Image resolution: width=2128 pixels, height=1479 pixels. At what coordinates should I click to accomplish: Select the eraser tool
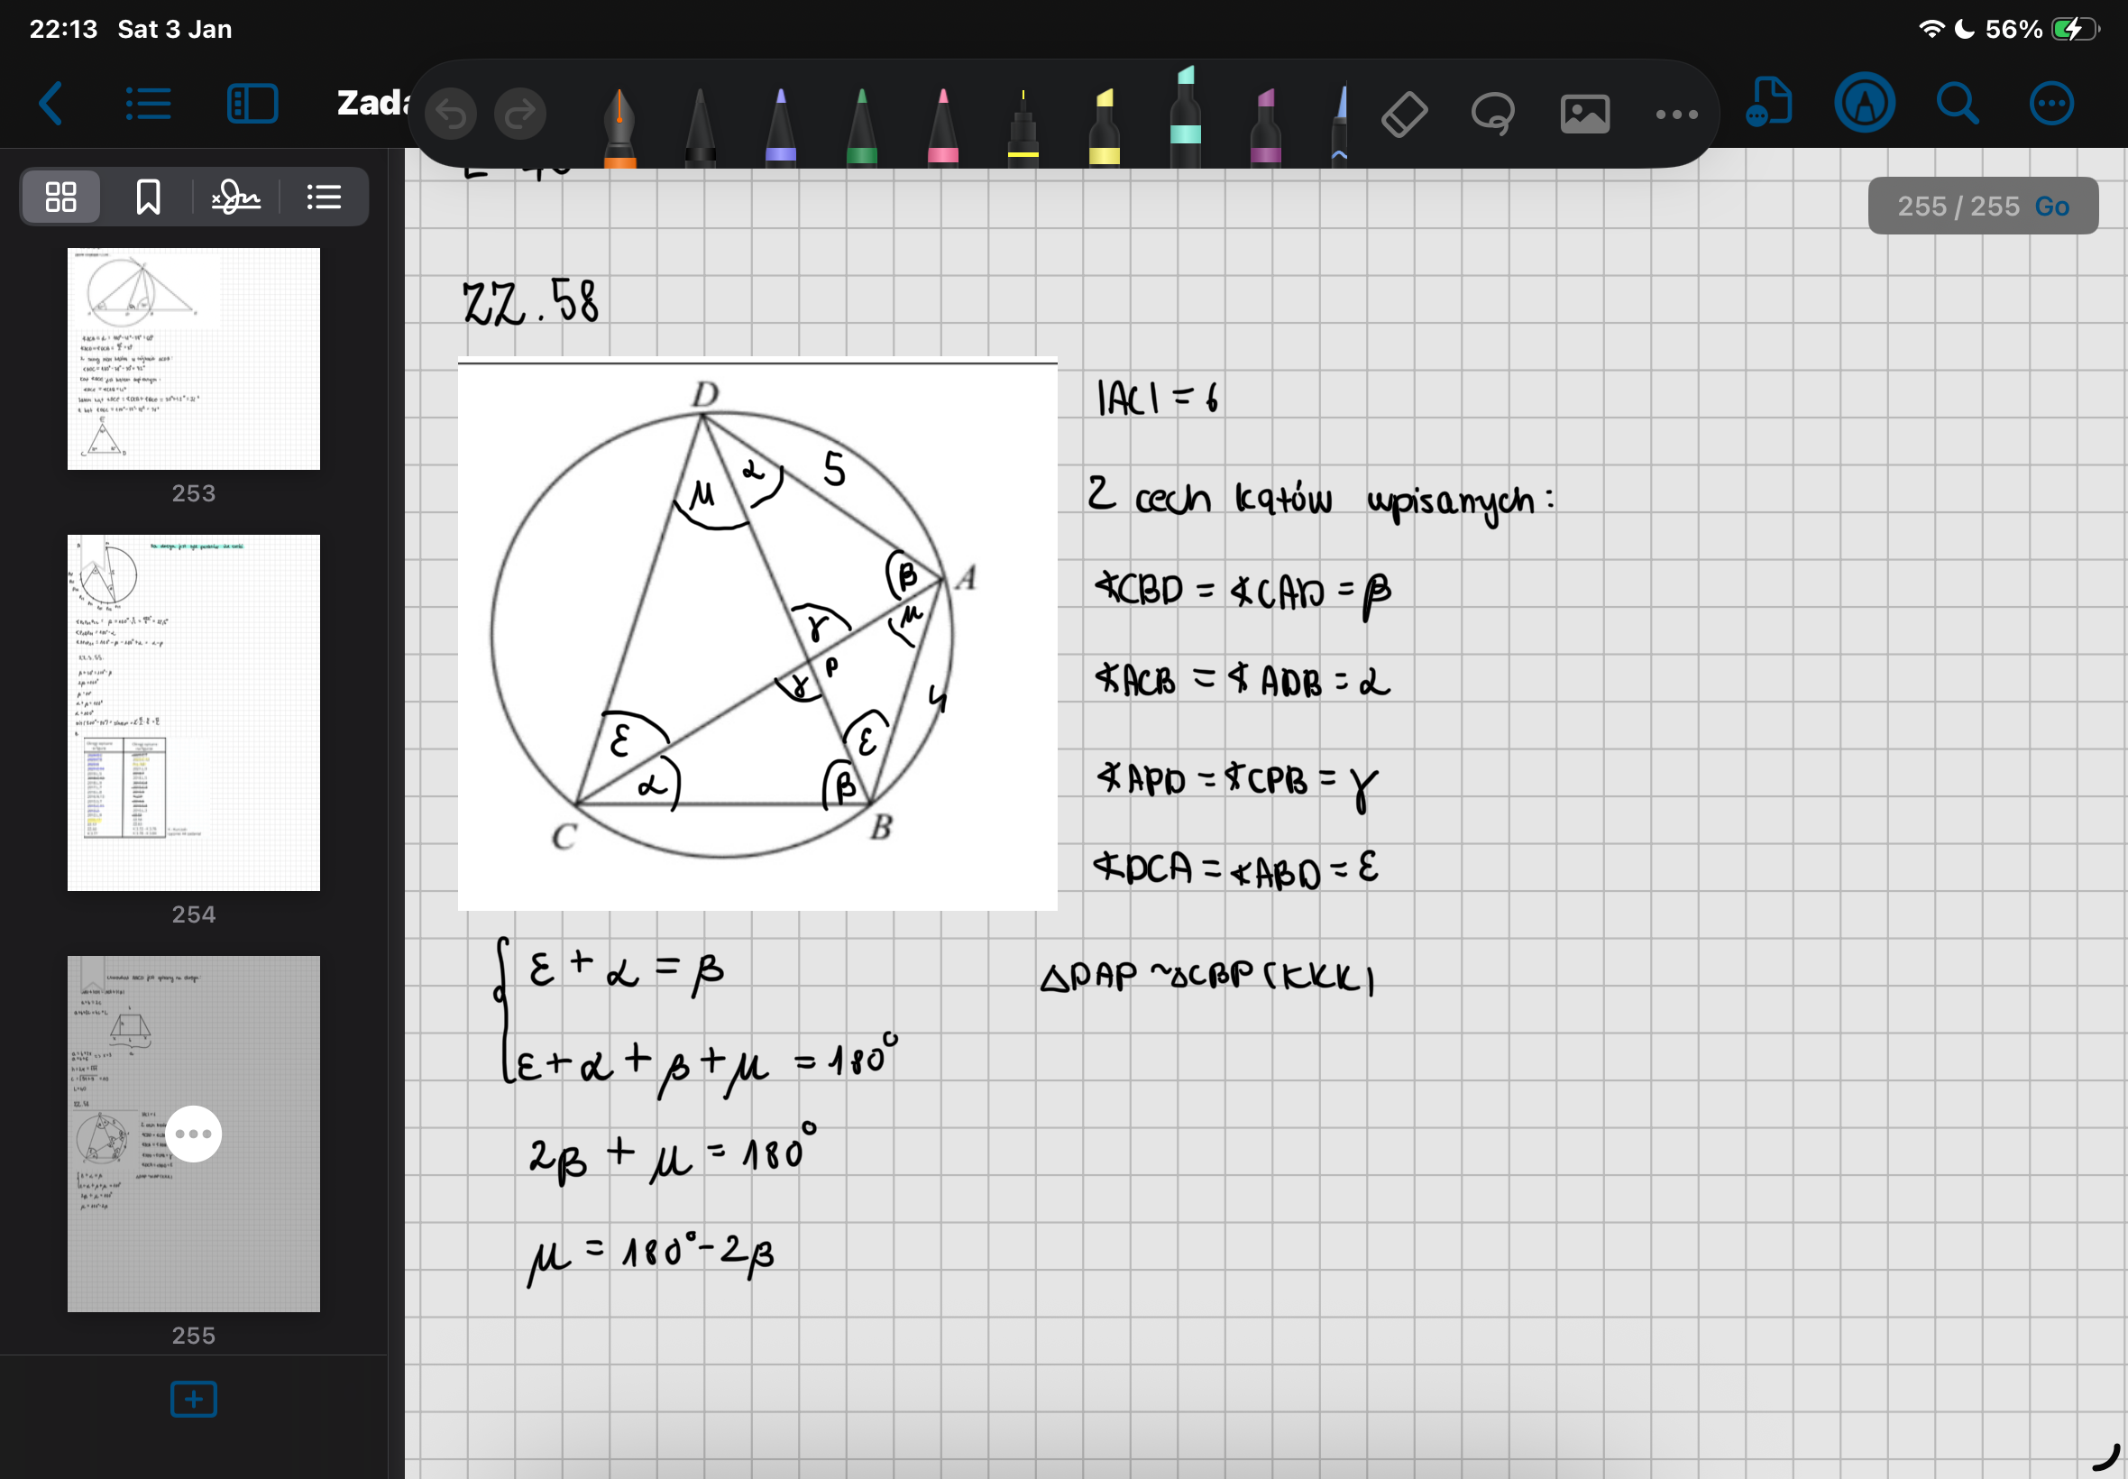[1404, 115]
